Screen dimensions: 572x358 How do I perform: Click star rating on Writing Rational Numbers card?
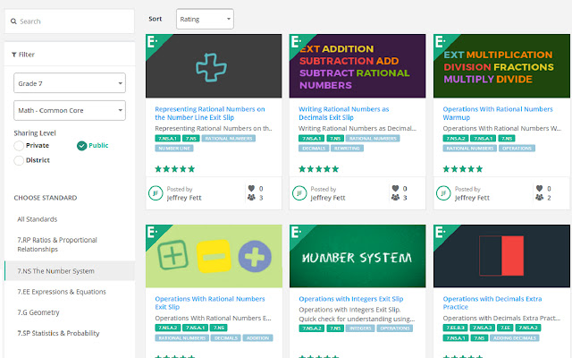(x=318, y=169)
